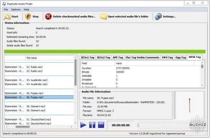The image size is (210, 138).
Task: Select the first 01. Deutschland.mp3 row
Action: 39,119
